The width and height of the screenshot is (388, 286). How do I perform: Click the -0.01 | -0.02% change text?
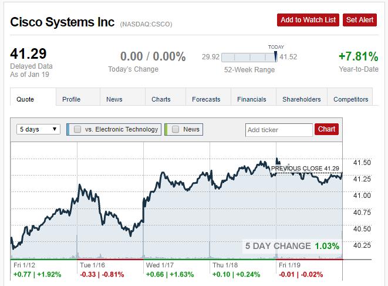(301, 275)
